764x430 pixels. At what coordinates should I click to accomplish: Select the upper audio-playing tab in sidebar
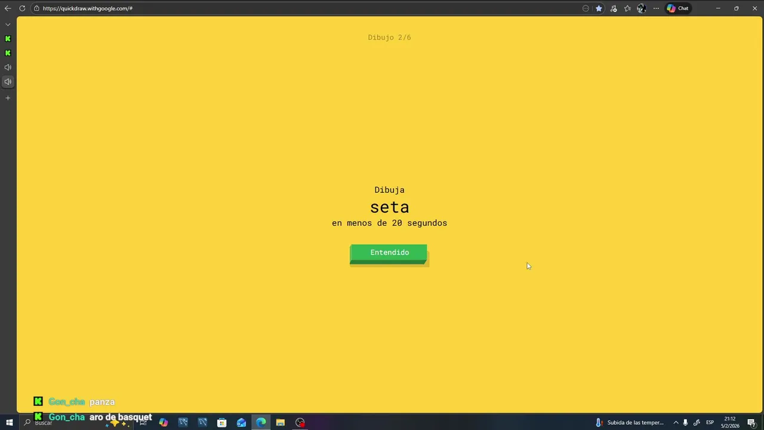click(x=8, y=67)
